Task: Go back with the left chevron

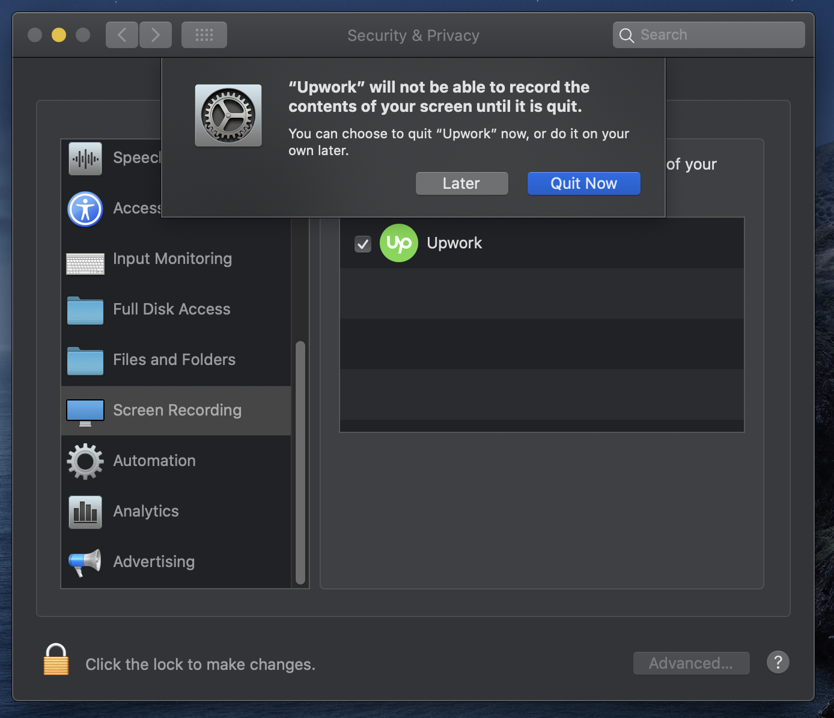Action: coord(122,35)
